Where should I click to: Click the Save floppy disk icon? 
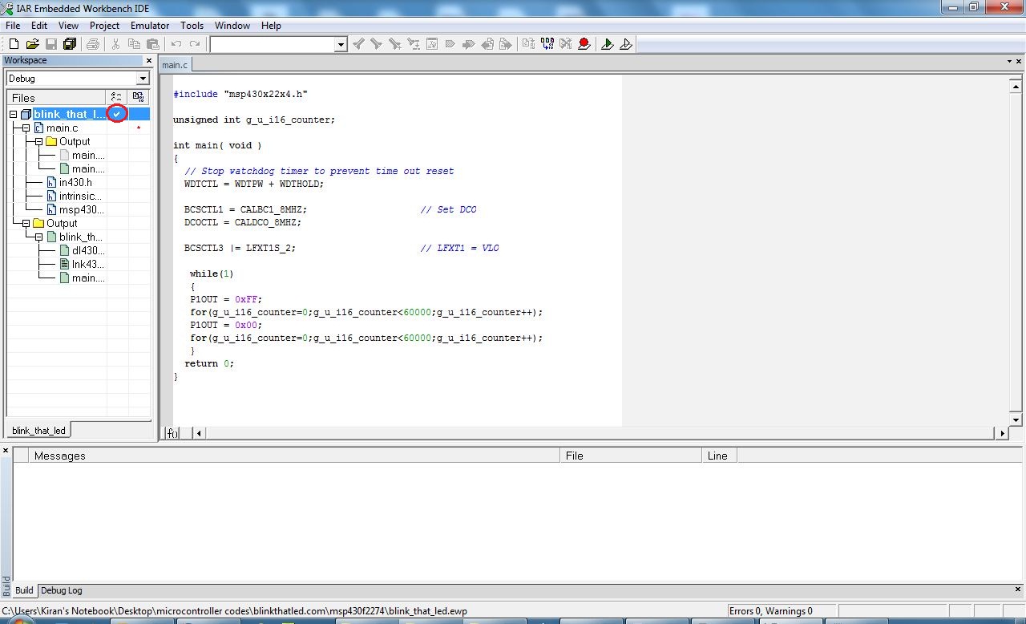click(51, 44)
